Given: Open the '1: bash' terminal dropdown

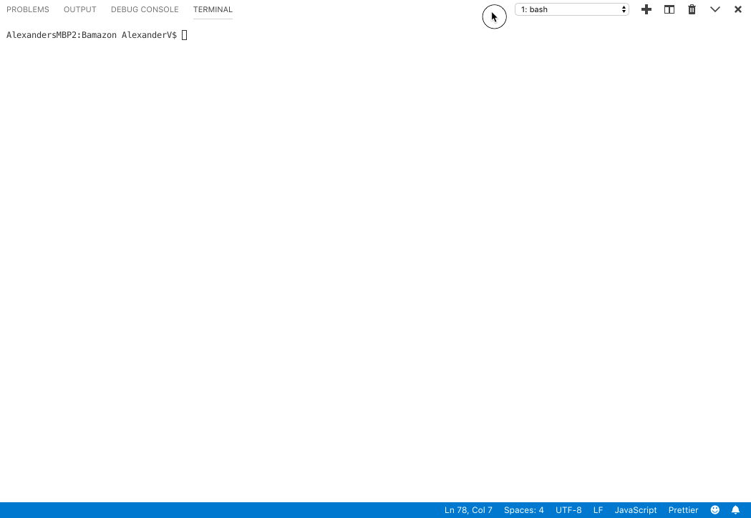Looking at the screenshot, I should (572, 9).
